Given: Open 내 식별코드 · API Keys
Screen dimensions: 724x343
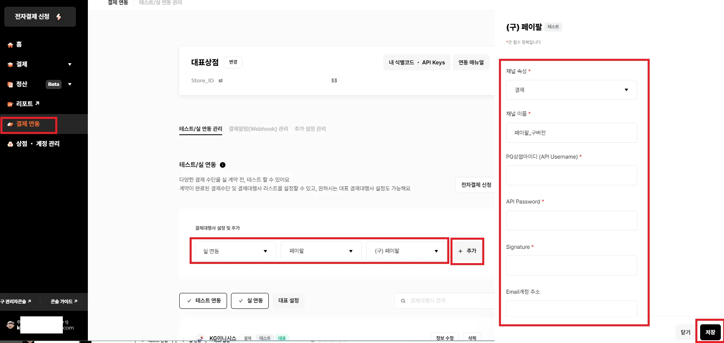Looking at the screenshot, I should pyautogui.click(x=417, y=62).
